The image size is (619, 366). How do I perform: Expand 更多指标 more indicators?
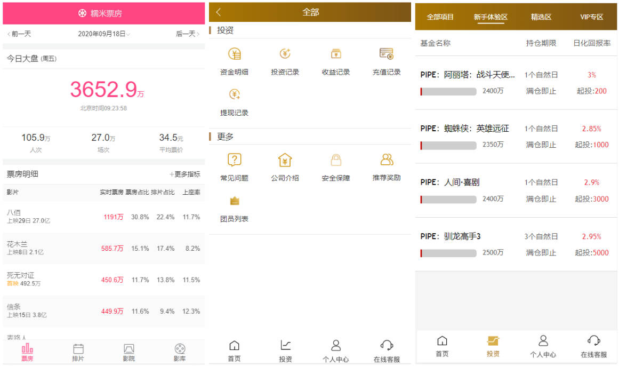[185, 174]
